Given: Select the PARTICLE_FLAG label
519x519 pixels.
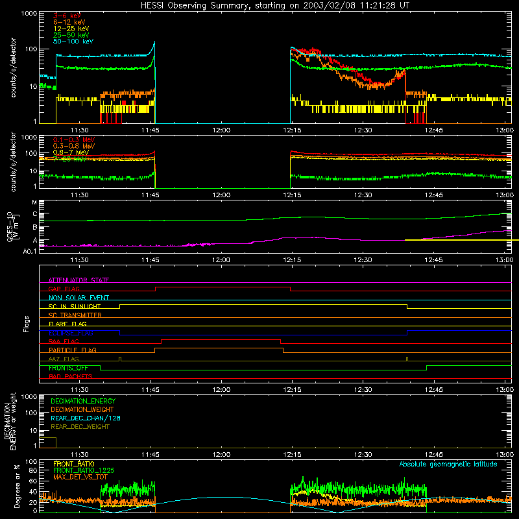Looking at the screenshot, I should (73, 350).
